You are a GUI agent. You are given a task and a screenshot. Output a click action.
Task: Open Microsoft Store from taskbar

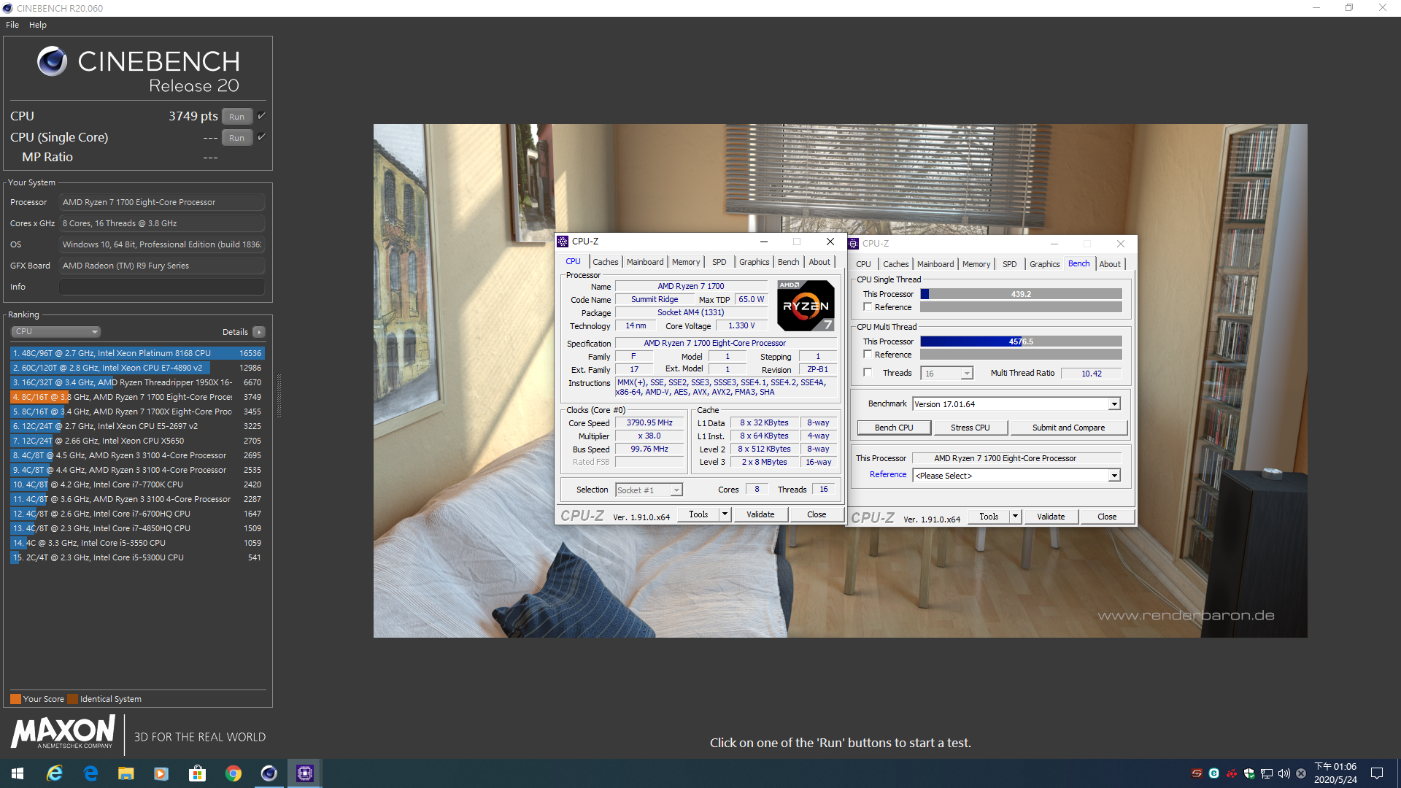click(197, 773)
